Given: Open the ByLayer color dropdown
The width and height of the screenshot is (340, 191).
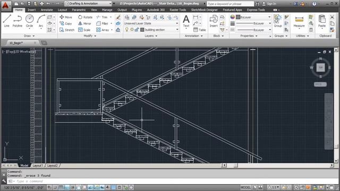Looking at the screenshot, I should (253, 17).
